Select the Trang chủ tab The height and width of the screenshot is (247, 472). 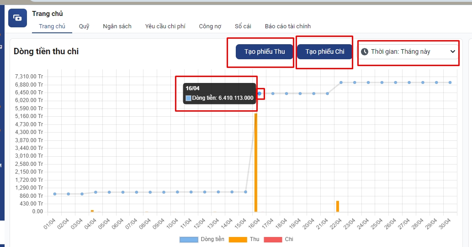(x=52, y=26)
